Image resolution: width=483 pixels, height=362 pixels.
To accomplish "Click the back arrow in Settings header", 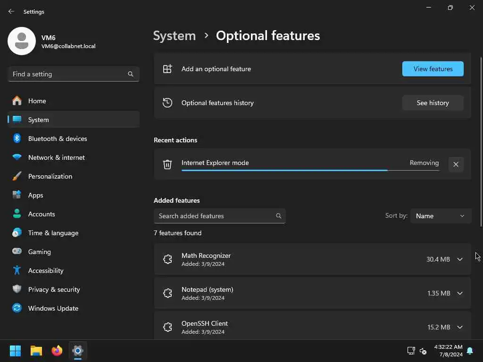I will 11,11.
